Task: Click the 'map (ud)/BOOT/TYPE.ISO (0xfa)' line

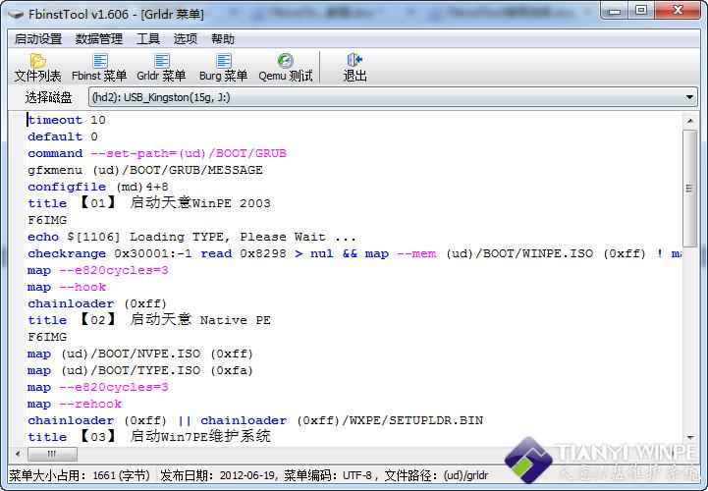Action: pyautogui.click(x=140, y=370)
